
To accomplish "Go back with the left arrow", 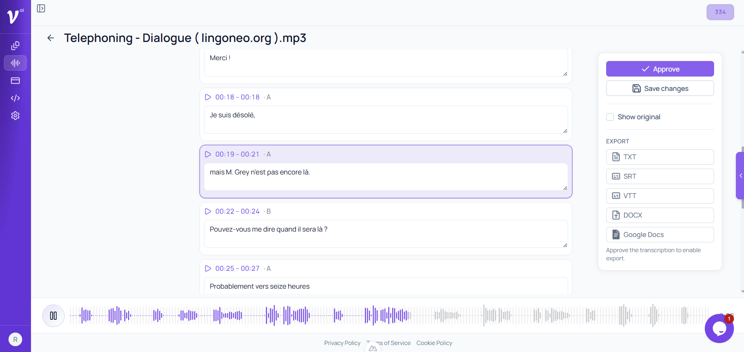I will 50,38.
